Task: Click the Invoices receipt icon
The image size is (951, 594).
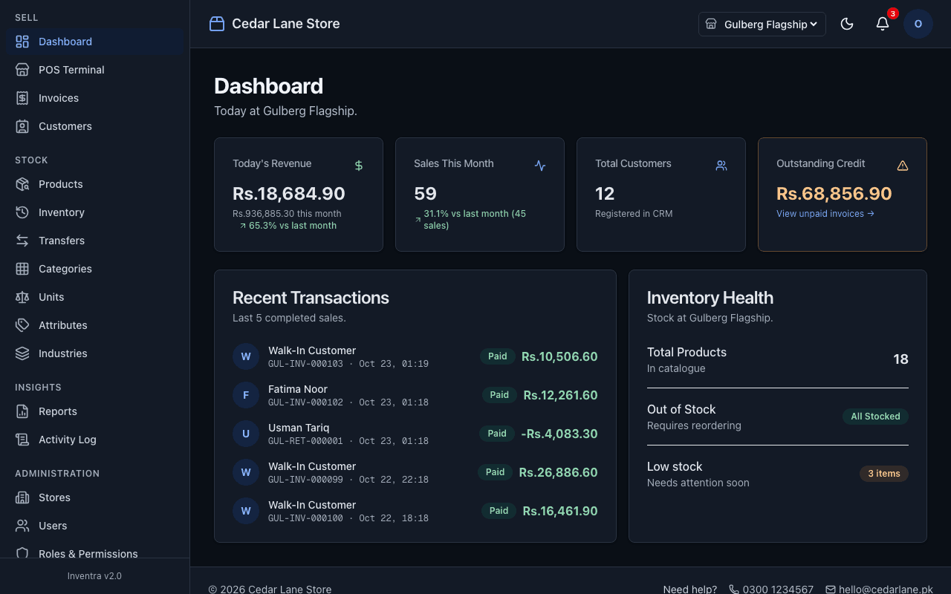Action: click(x=22, y=98)
